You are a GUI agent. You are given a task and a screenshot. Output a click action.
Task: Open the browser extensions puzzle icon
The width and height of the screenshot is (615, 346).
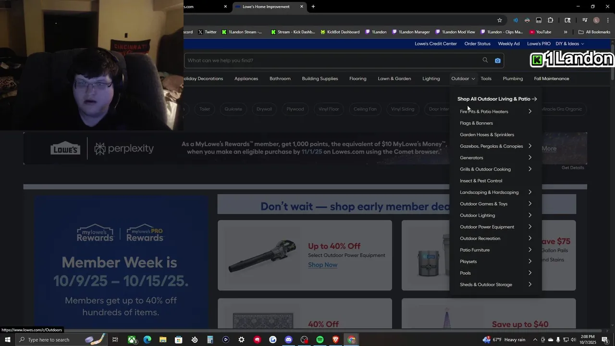click(551, 20)
